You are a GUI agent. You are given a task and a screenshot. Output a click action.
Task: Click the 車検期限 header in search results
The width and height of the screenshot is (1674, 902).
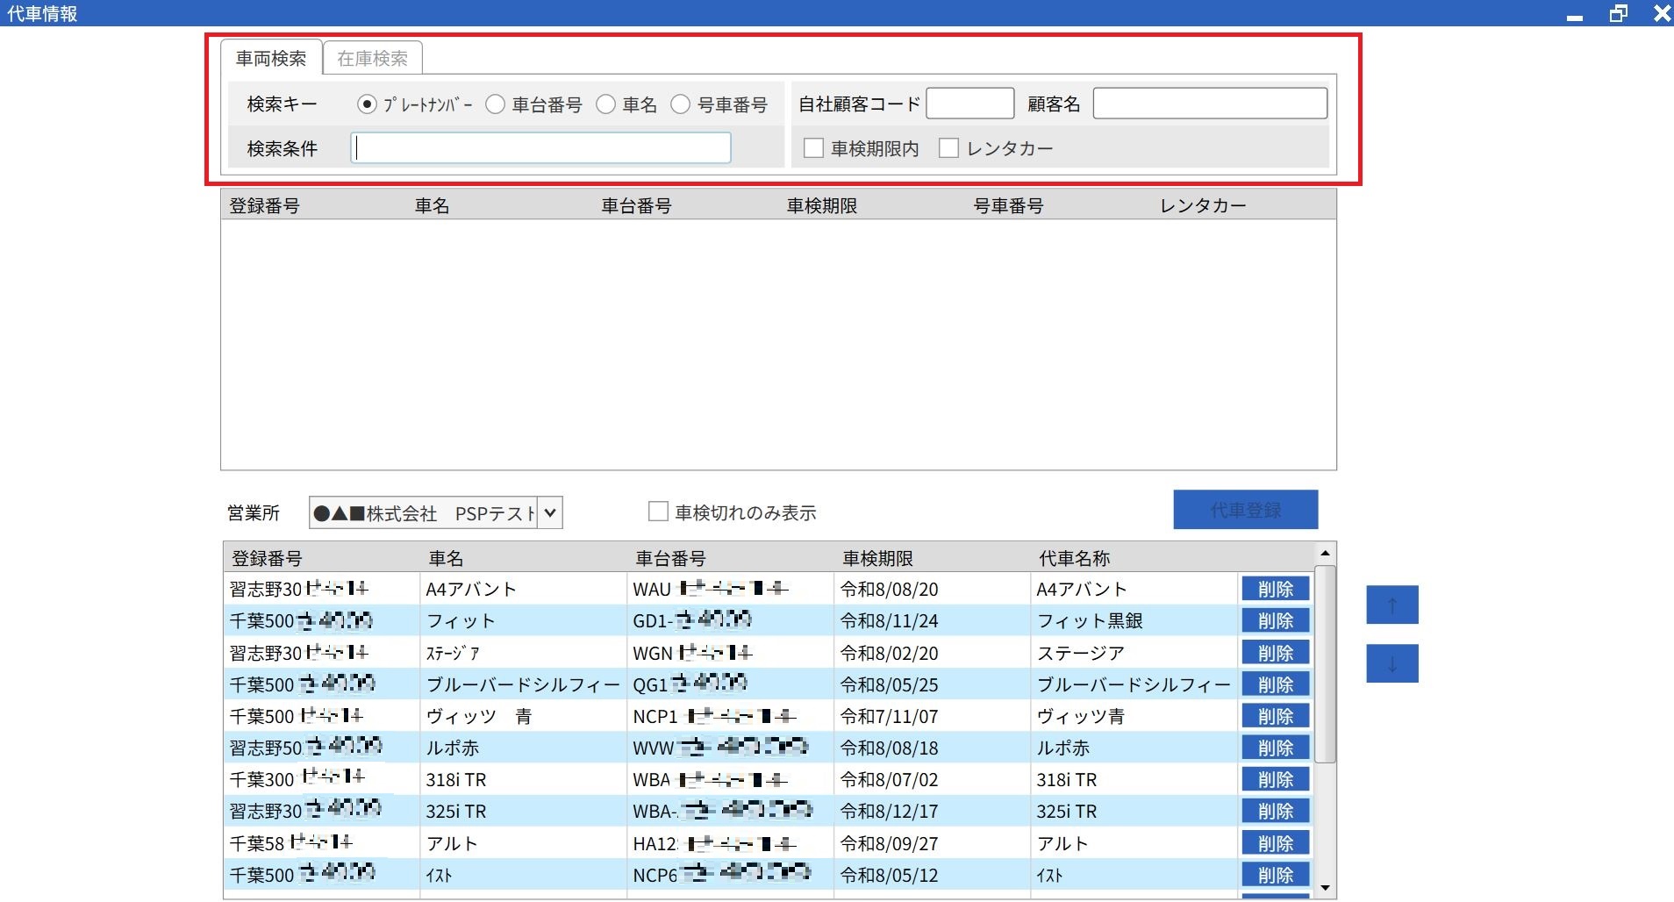822,206
